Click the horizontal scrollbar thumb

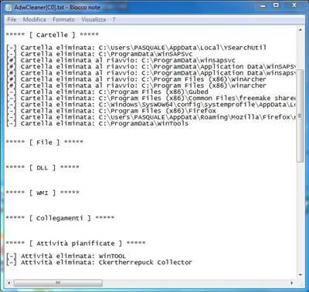tap(58, 283)
